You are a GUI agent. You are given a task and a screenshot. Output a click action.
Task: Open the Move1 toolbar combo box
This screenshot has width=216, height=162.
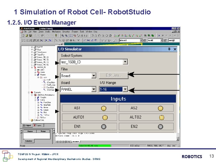141,40
